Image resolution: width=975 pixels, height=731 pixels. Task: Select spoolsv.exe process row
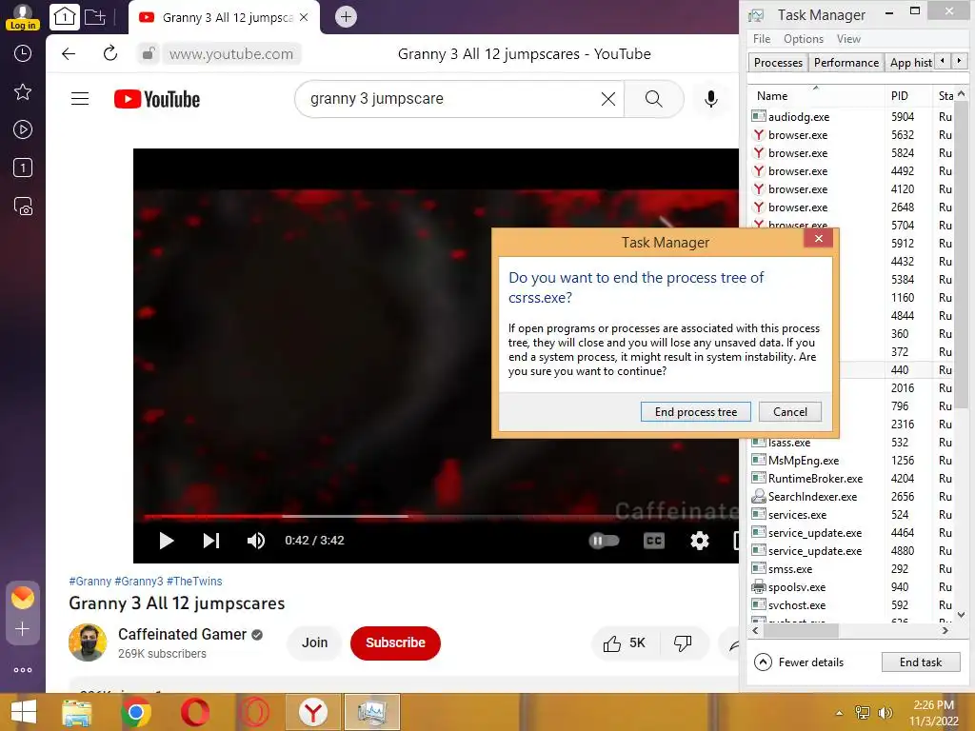[850, 587]
